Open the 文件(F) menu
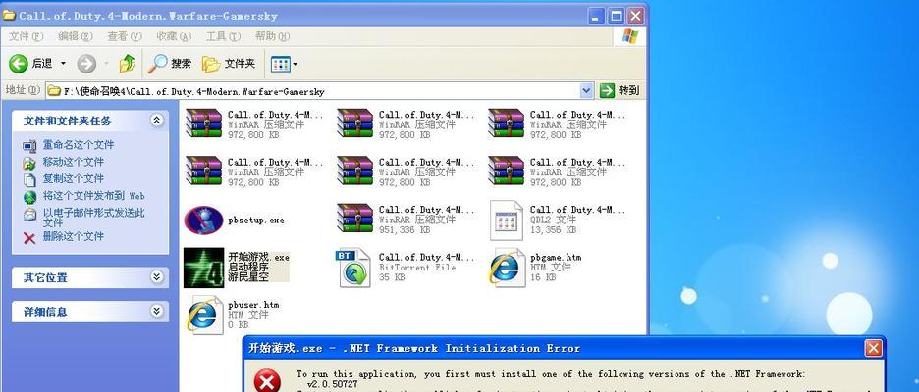919x392 pixels. (26, 36)
